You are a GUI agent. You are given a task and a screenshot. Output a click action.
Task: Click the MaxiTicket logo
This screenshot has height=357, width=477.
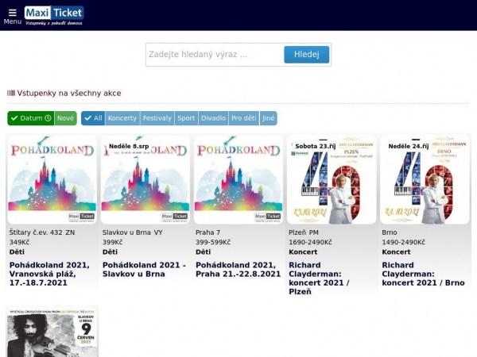[x=54, y=16]
